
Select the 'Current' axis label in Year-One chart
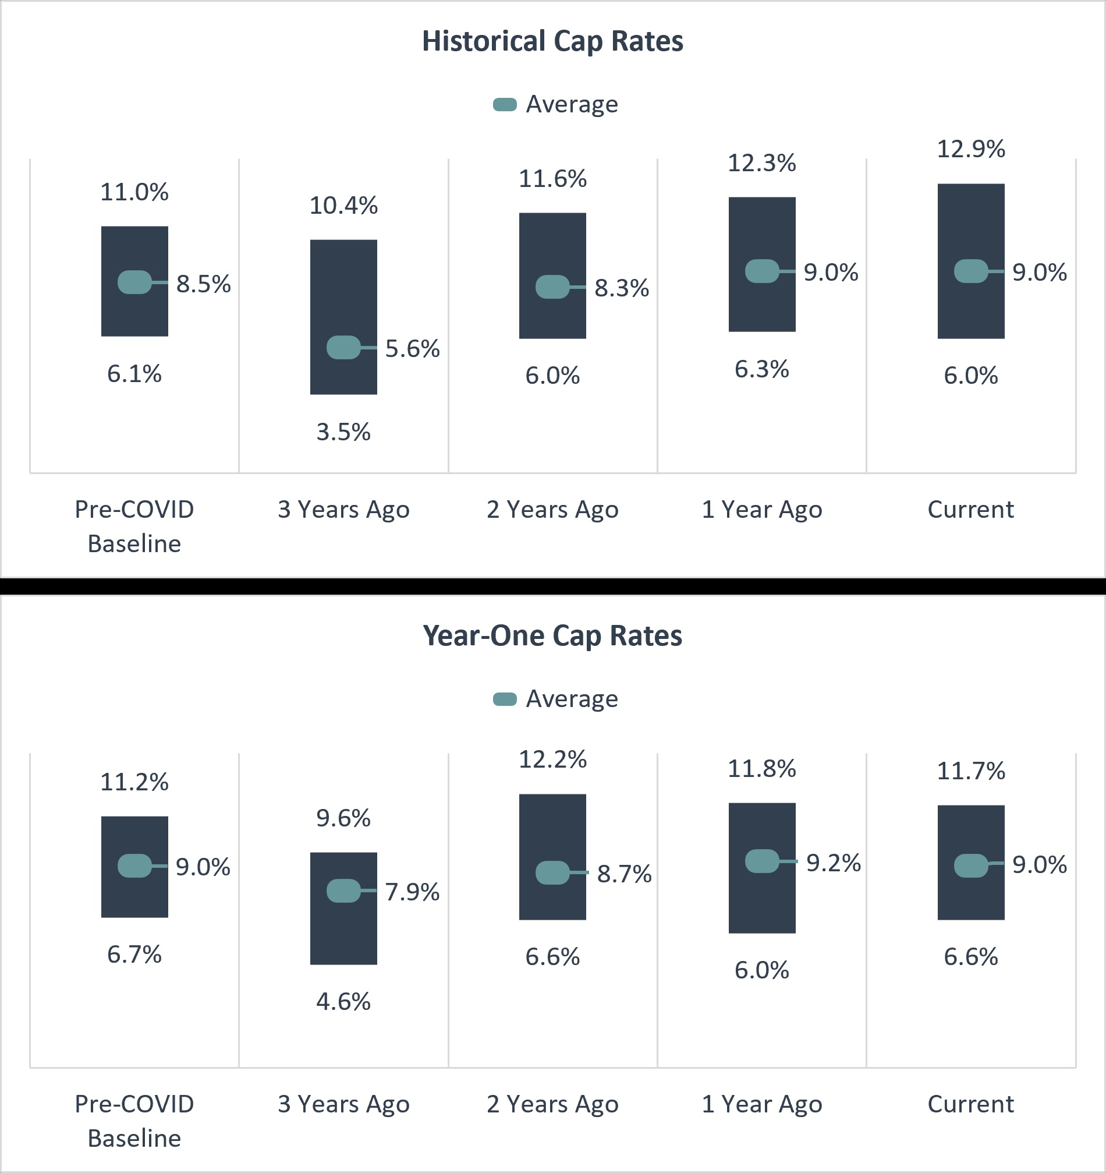970,1104
